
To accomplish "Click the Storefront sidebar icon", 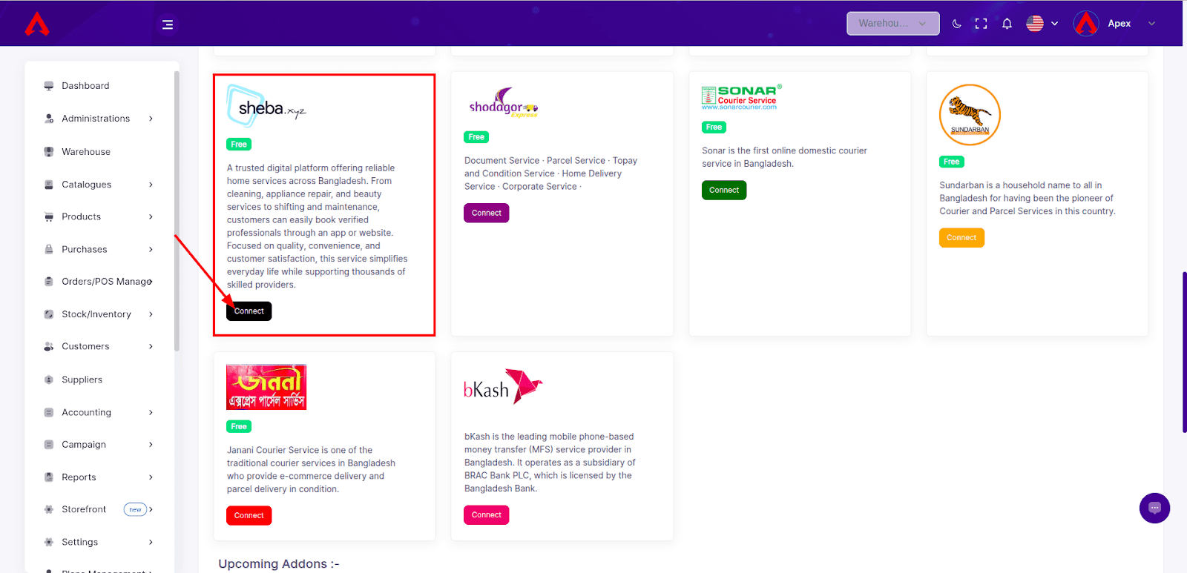I will [x=49, y=509].
